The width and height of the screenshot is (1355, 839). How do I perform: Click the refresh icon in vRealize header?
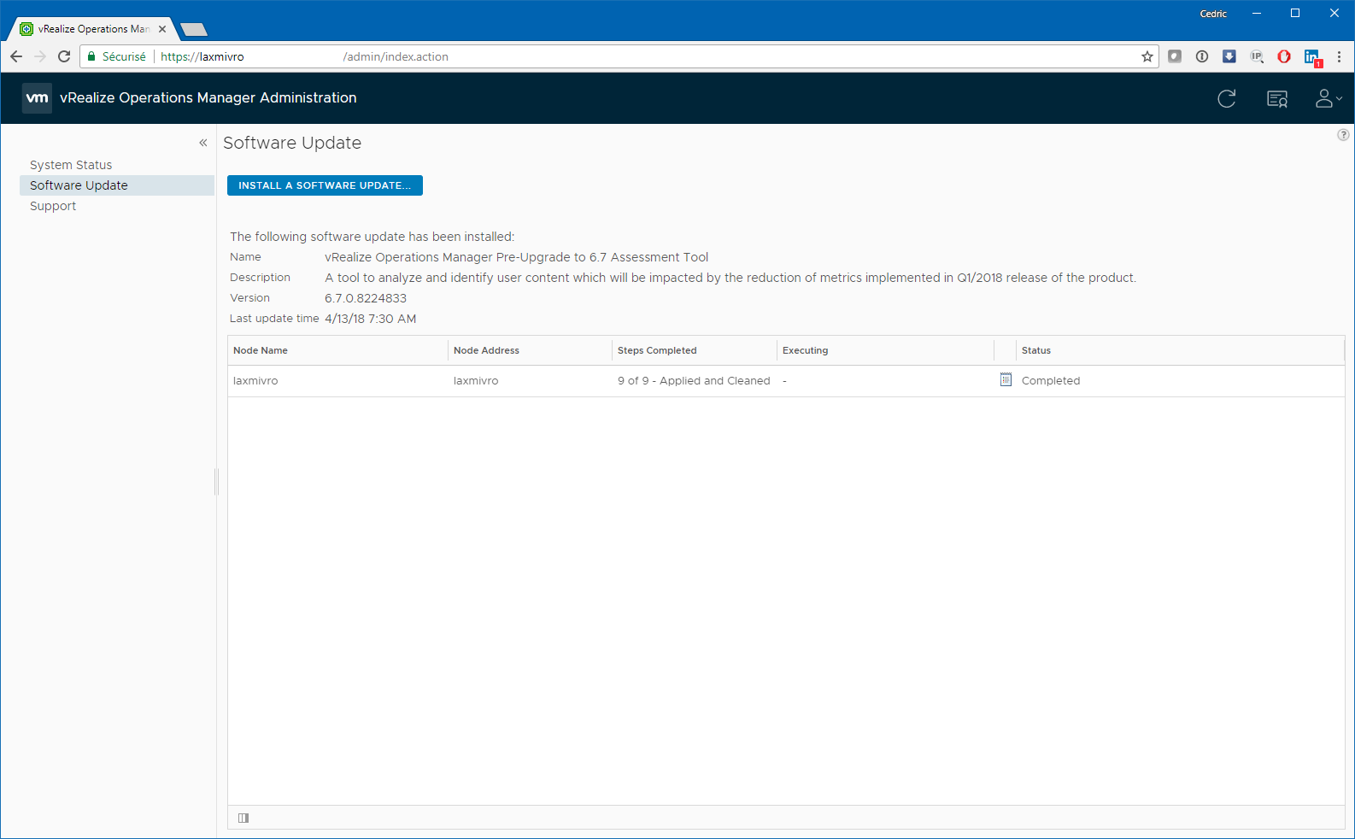(x=1226, y=99)
